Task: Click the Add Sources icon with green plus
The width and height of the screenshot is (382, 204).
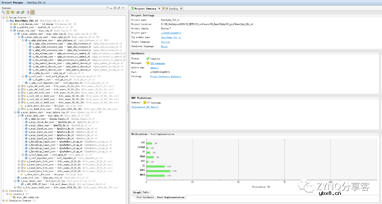Action: (23, 12)
